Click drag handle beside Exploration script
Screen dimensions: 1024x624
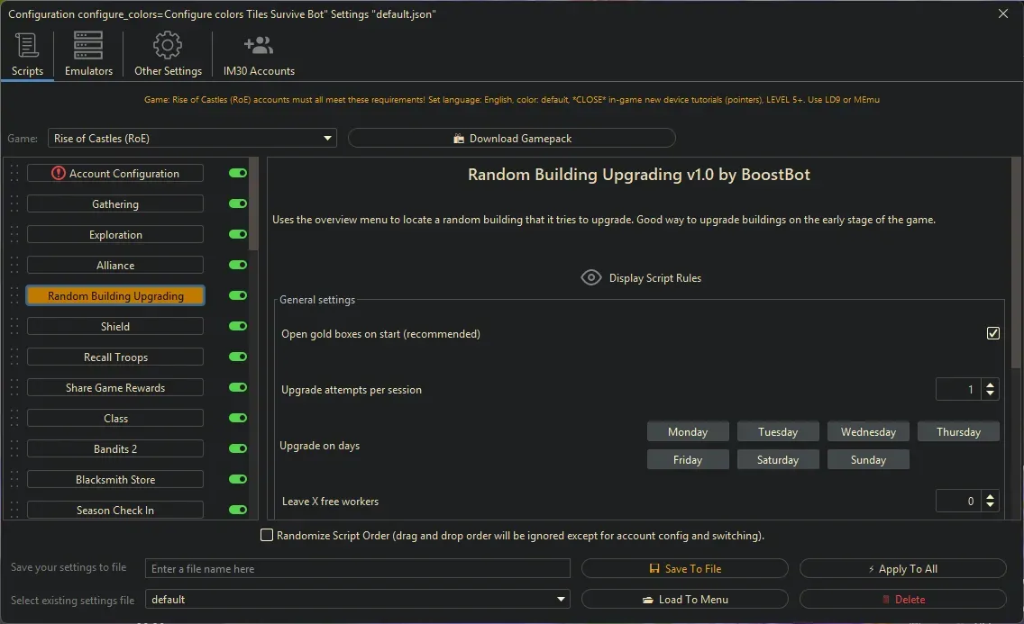point(14,234)
